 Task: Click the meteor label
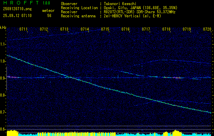48,11
